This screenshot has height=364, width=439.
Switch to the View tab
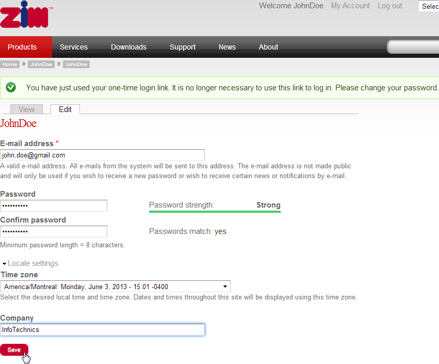[26, 109]
